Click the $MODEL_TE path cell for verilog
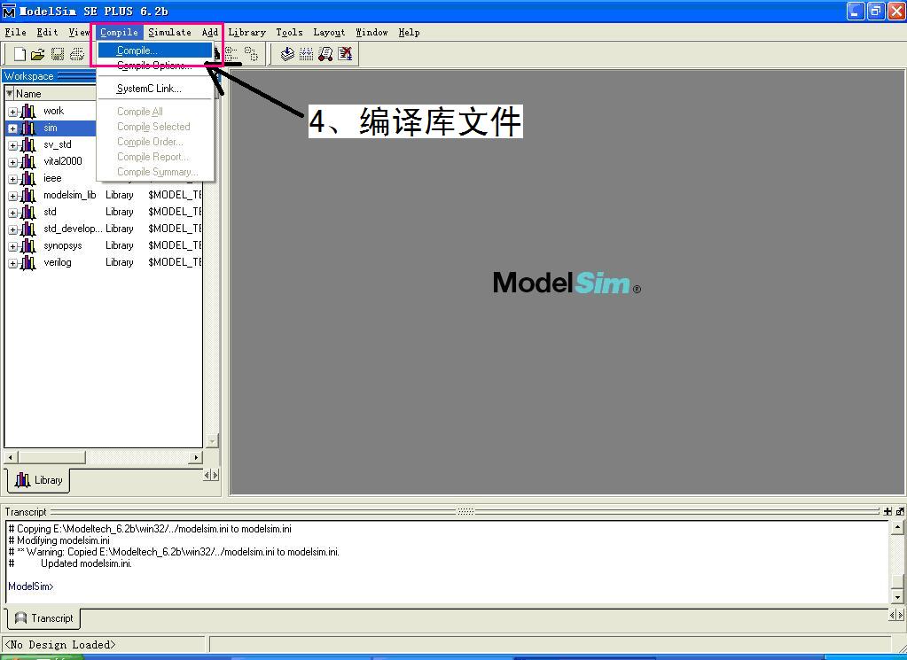Image resolution: width=907 pixels, height=660 pixels. coord(175,262)
